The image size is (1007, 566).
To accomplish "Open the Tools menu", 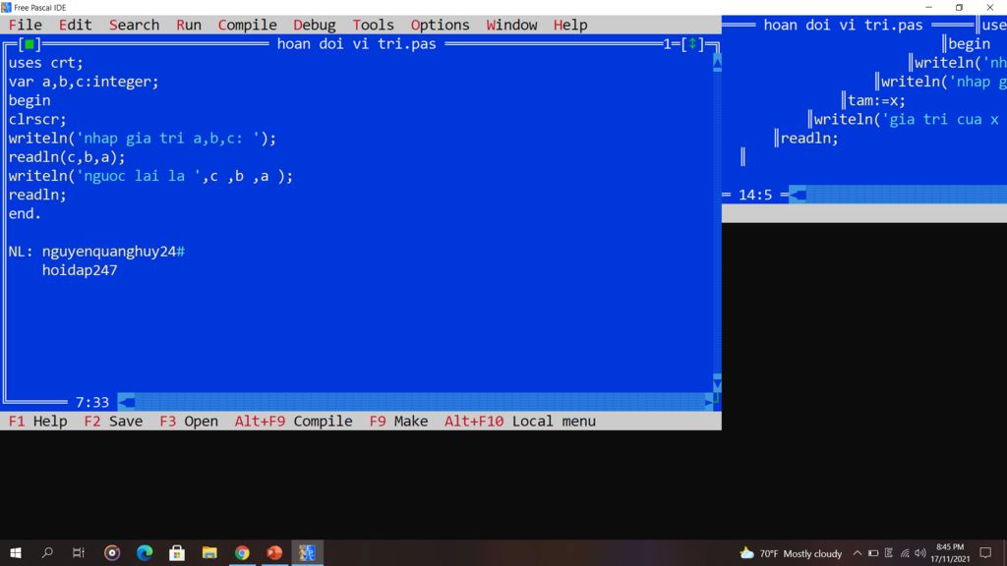I will click(x=373, y=25).
